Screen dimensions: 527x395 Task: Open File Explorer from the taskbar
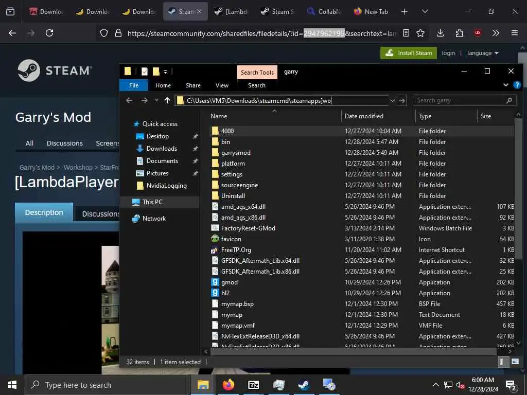tap(203, 385)
